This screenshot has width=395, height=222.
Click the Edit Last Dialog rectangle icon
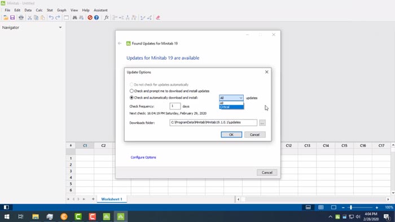point(66,17)
